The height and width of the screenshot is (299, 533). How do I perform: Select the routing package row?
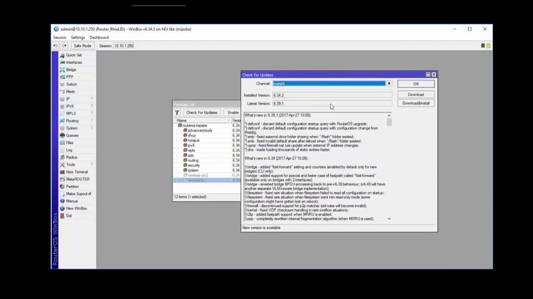point(206,160)
